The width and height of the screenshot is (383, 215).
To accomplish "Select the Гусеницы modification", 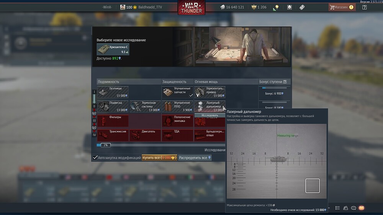I will pyautogui.click(x=113, y=92).
